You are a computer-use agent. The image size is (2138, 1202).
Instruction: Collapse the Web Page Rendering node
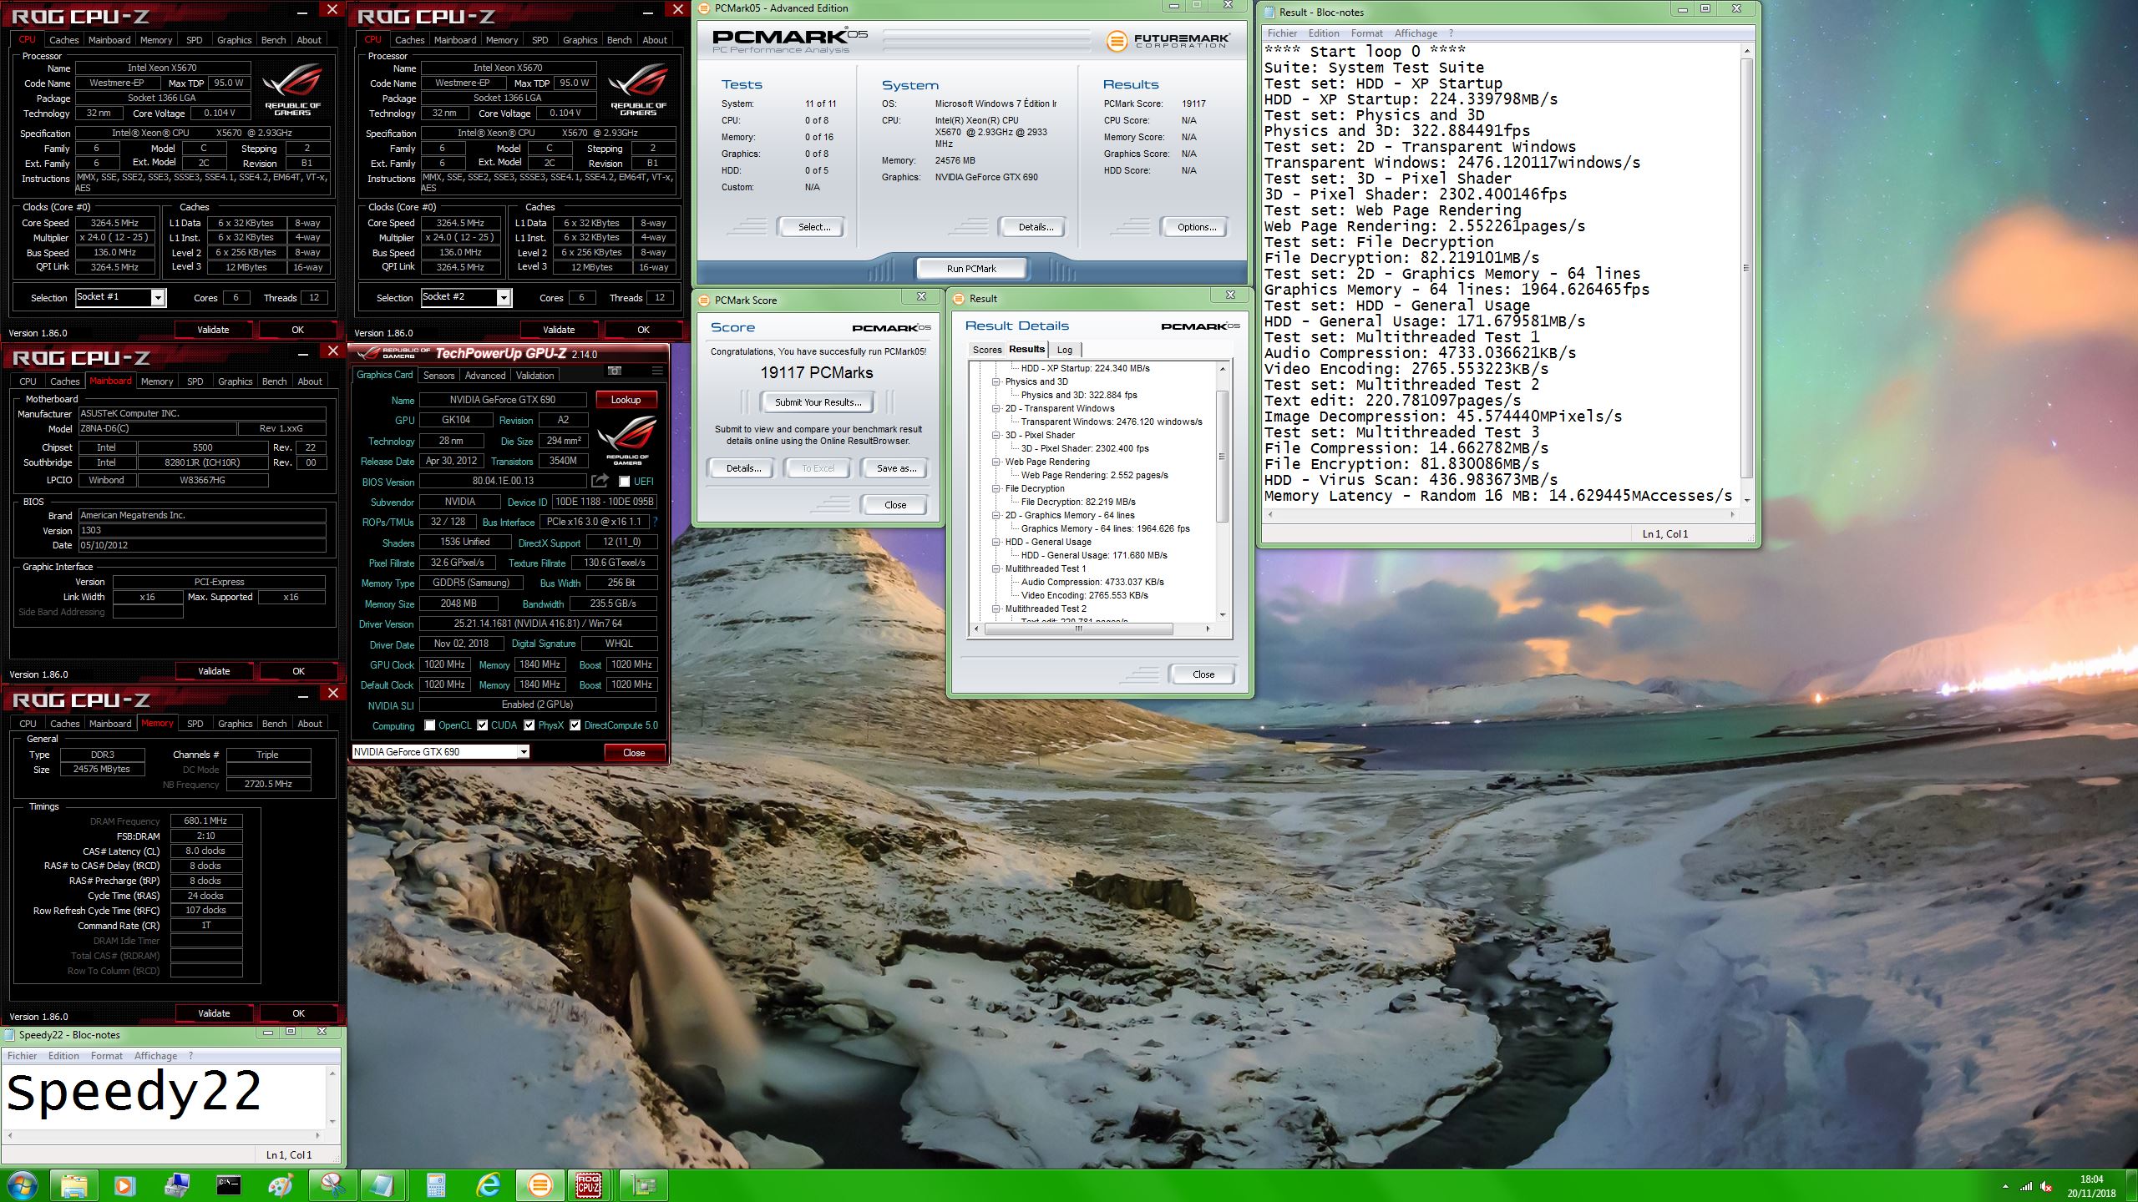[x=996, y=462]
